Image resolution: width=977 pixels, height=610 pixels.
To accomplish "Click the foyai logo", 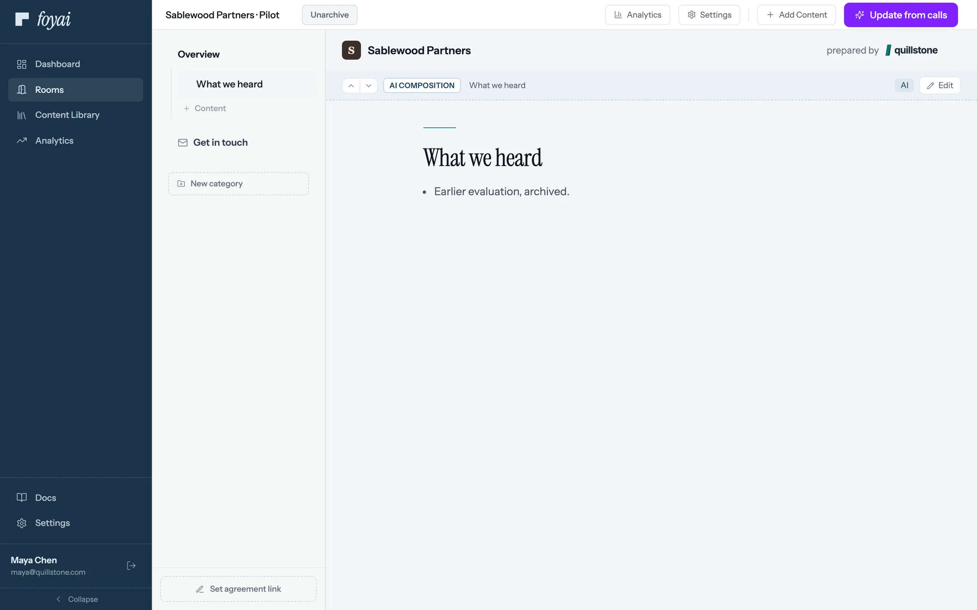I will point(43,19).
